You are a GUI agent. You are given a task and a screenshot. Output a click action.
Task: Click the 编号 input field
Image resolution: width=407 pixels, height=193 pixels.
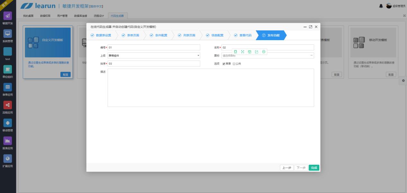click(x=154, y=48)
